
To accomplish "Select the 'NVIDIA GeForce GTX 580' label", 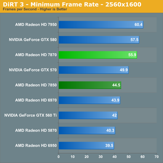I will tap(33, 40).
